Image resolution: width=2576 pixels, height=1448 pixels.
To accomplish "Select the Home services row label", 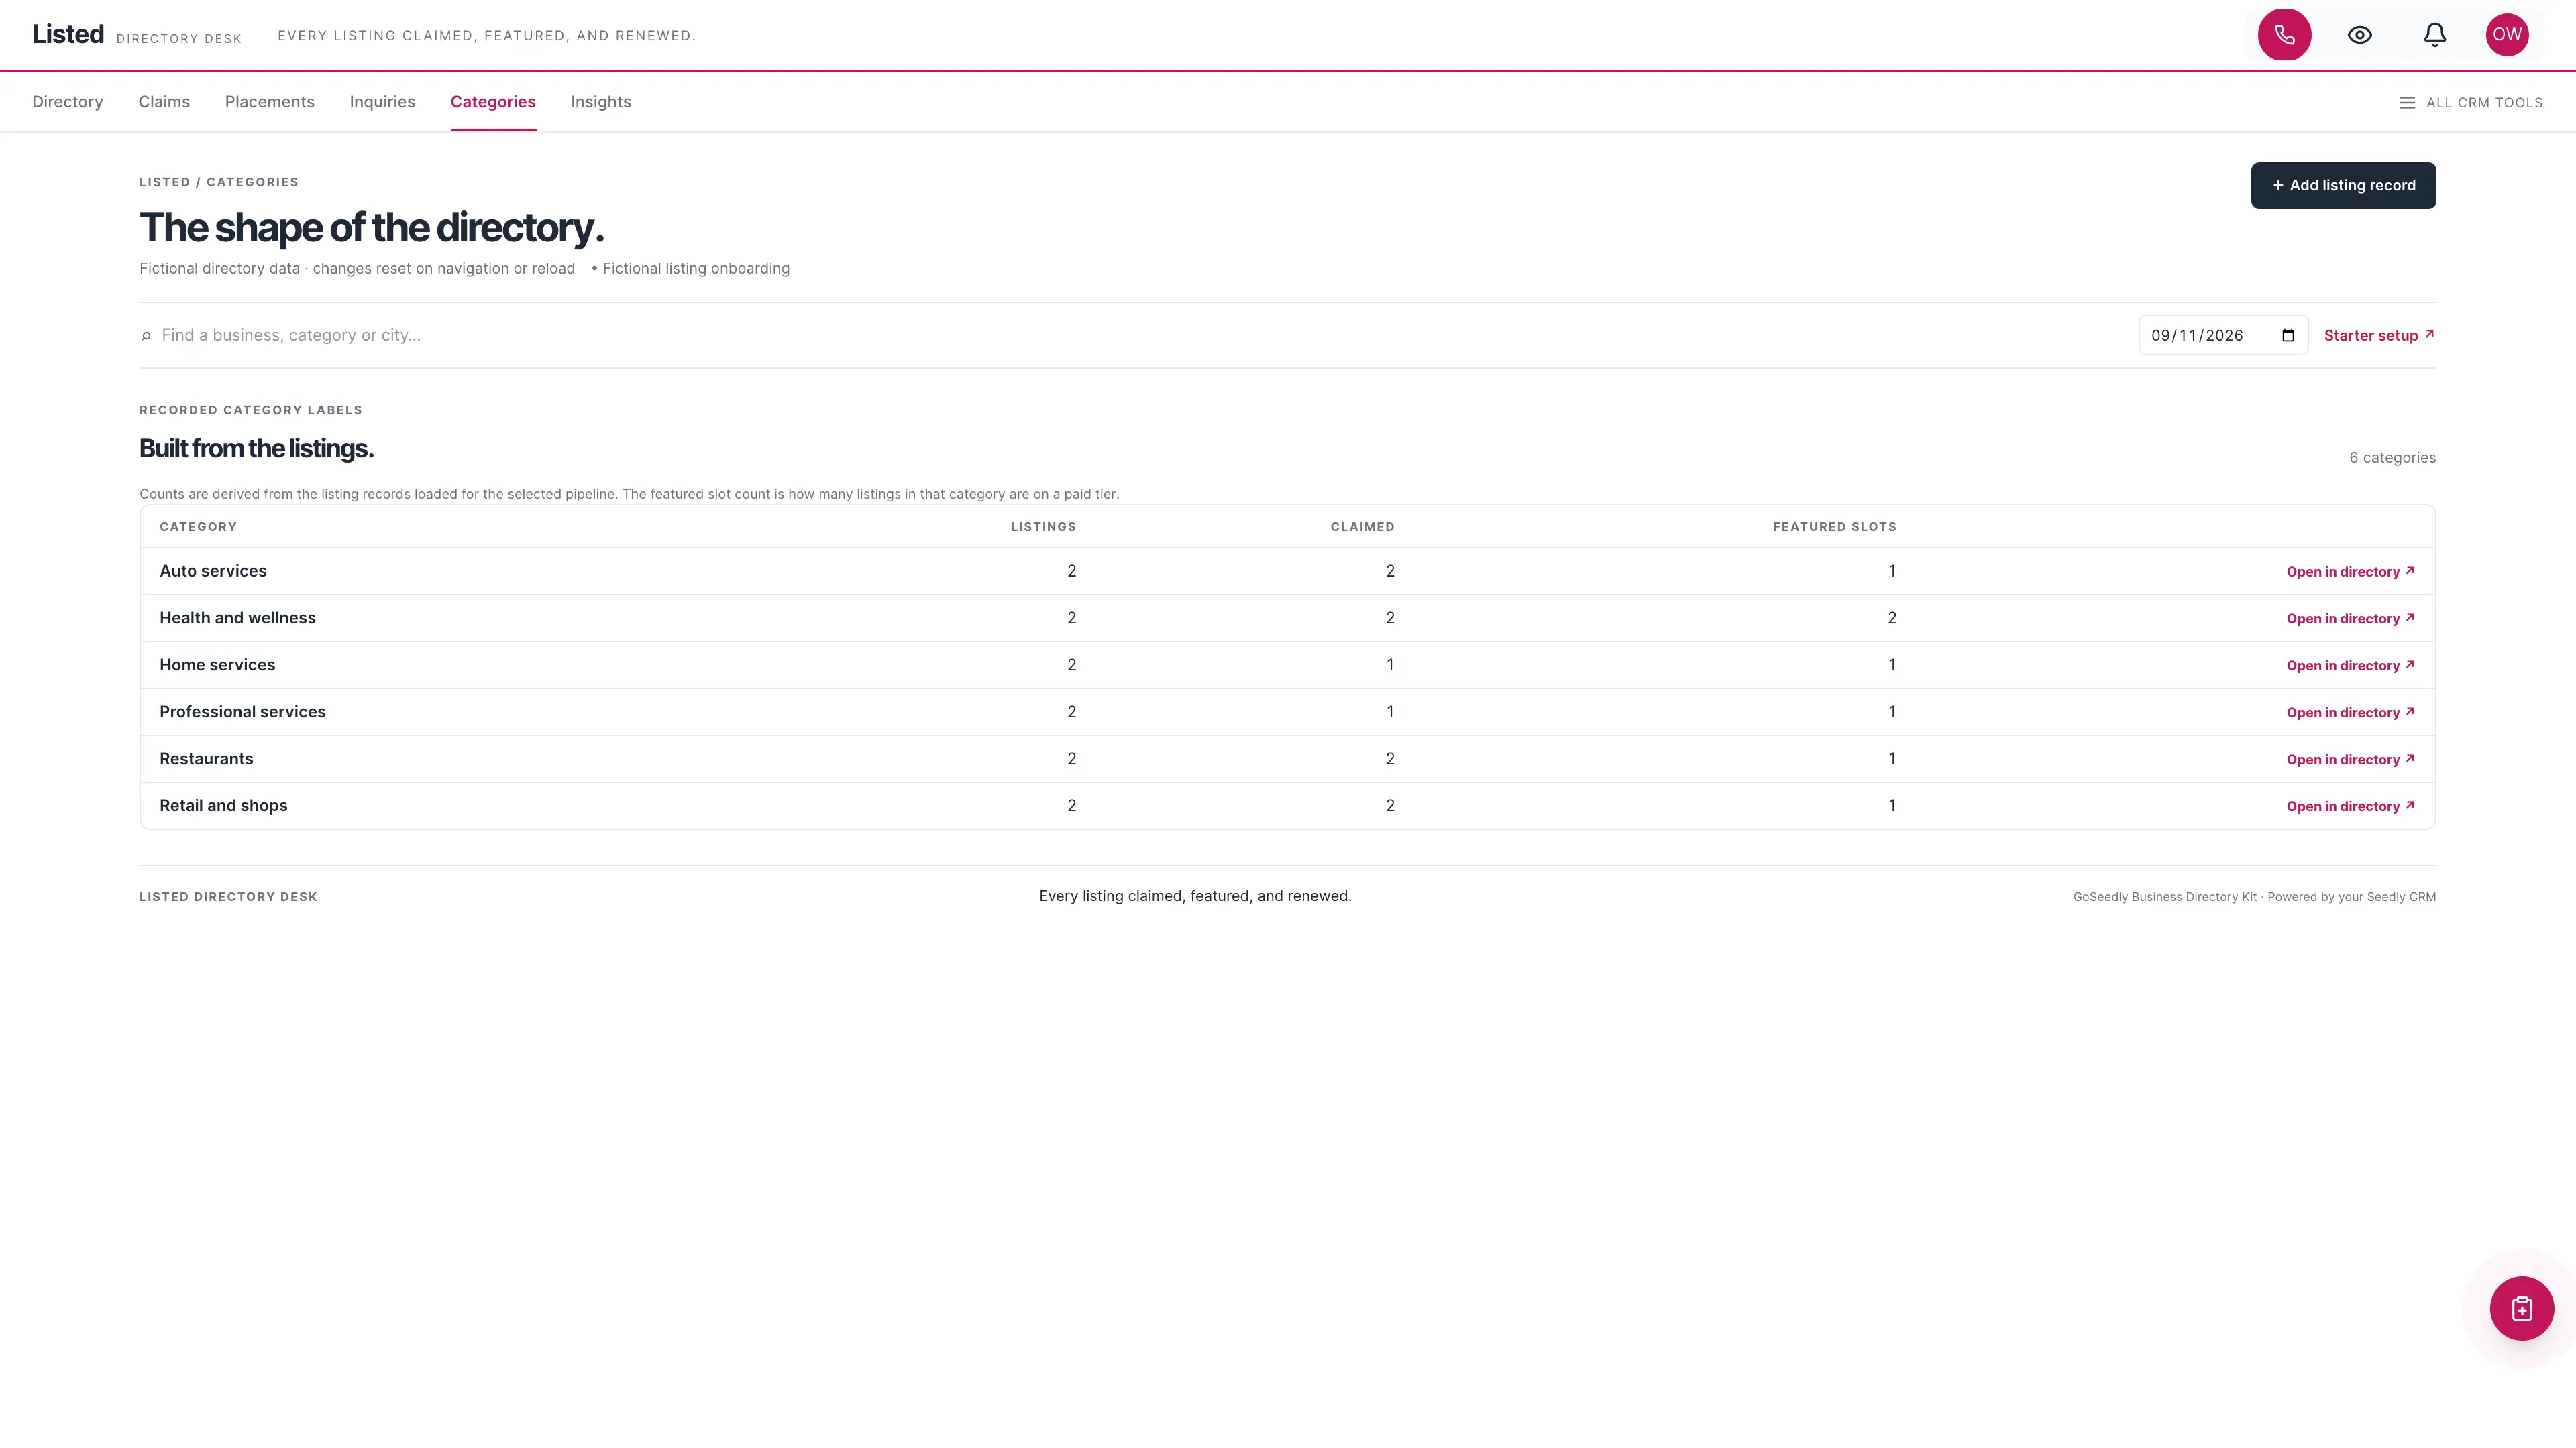I will [x=217, y=666].
